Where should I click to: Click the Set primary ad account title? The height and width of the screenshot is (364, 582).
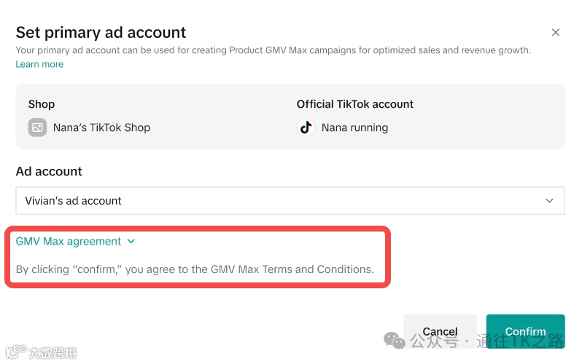click(x=101, y=33)
